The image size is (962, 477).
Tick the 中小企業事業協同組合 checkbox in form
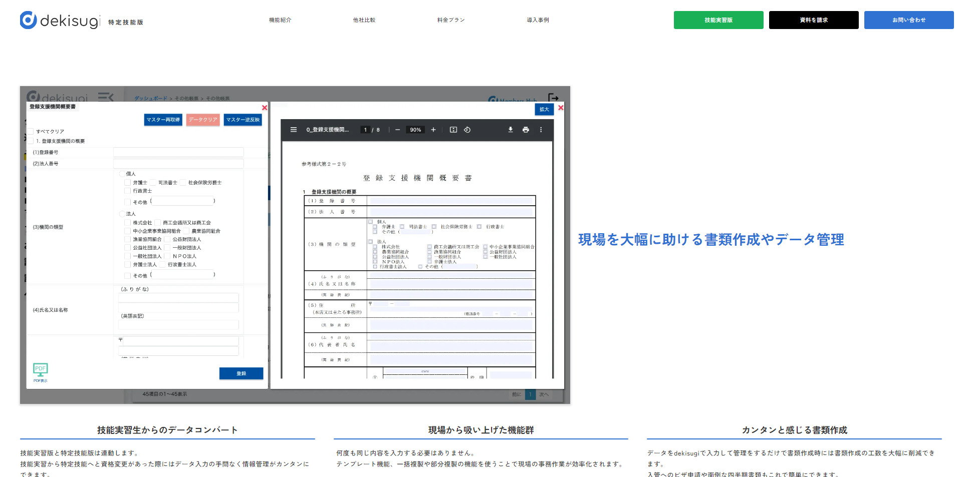point(127,231)
